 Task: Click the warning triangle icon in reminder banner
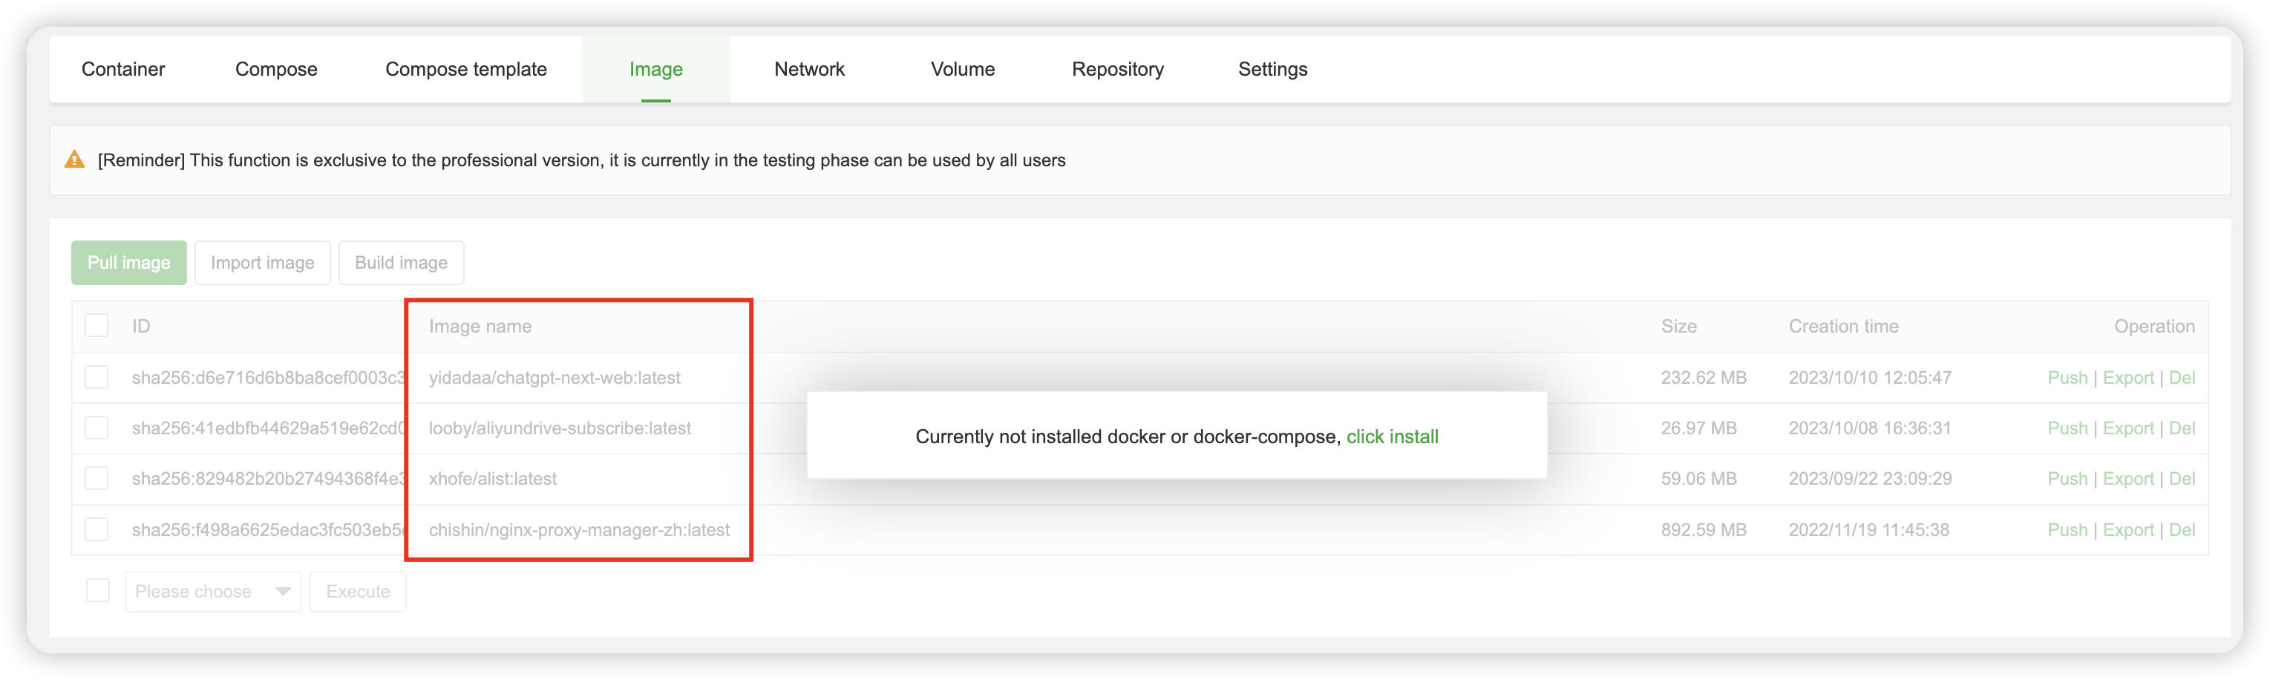pos(75,160)
